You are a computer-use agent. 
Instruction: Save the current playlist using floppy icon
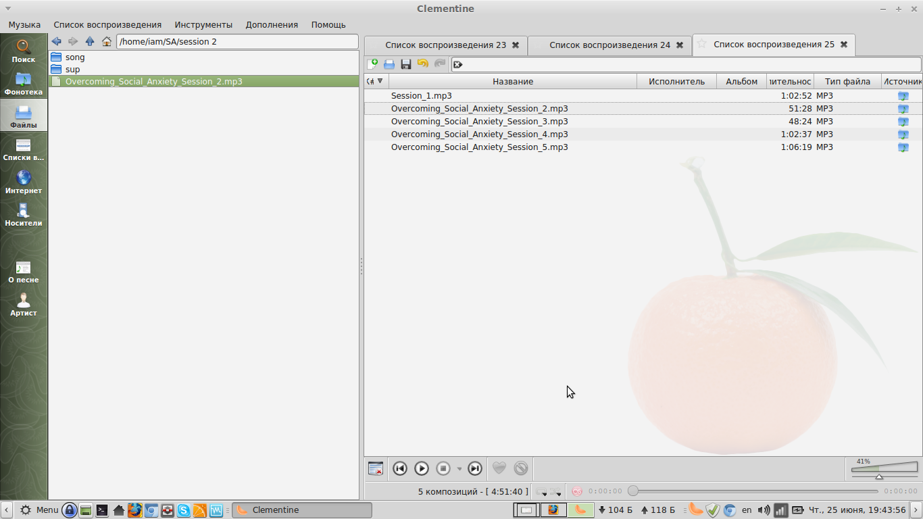[x=406, y=64]
